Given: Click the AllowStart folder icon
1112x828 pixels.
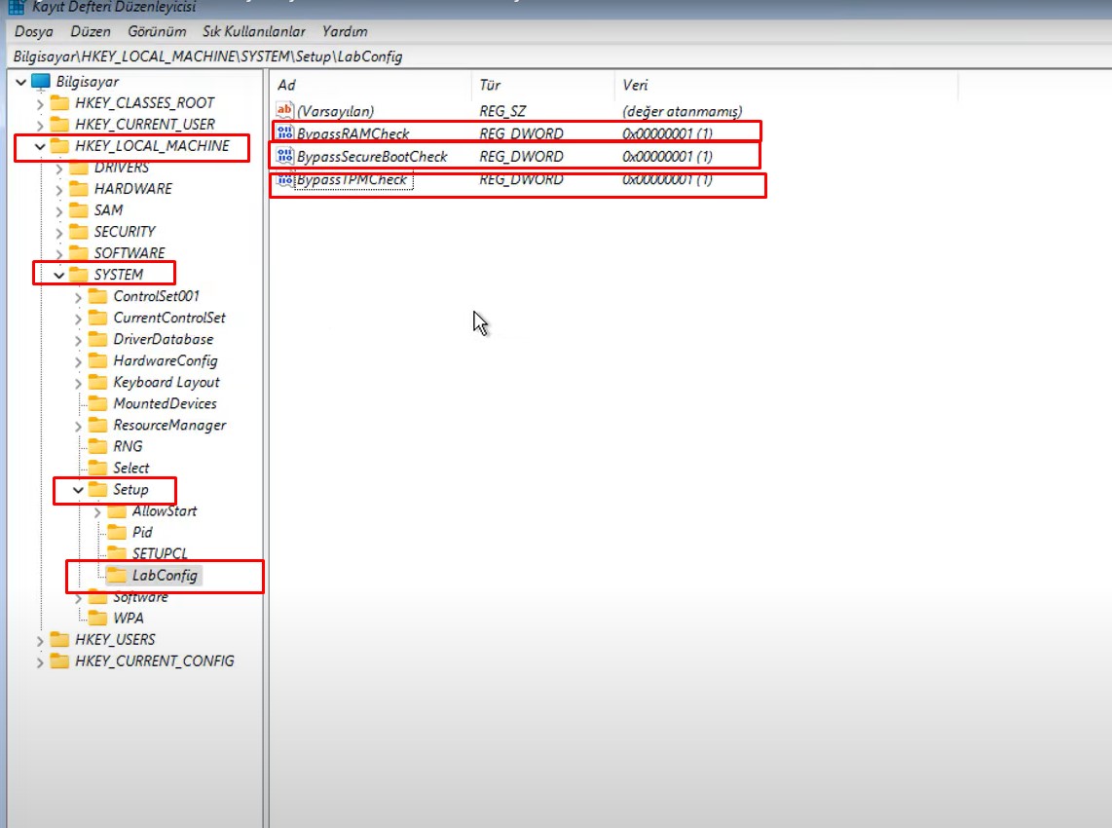Looking at the screenshot, I should pos(118,510).
